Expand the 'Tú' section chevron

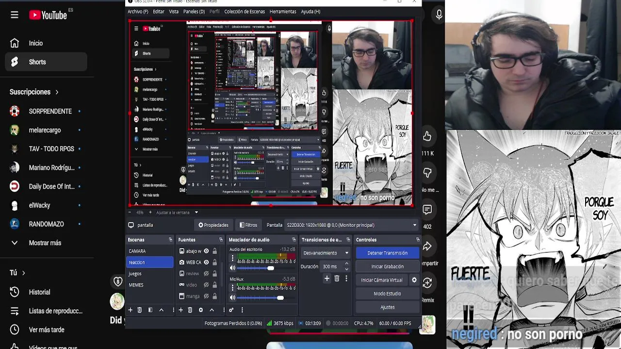point(23,273)
